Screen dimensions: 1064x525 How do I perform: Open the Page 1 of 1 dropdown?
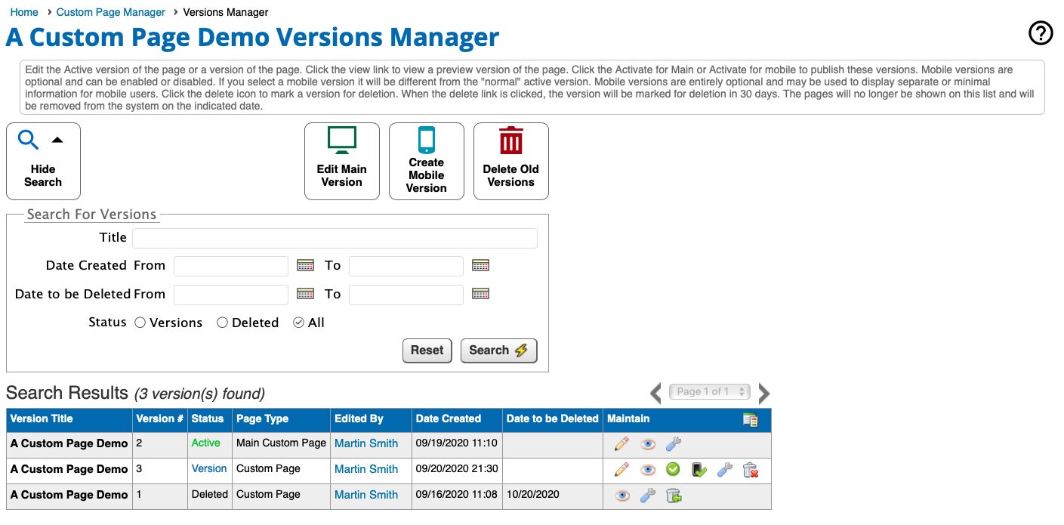click(710, 391)
